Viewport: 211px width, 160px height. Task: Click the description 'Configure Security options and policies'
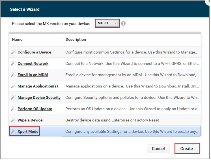132,97
